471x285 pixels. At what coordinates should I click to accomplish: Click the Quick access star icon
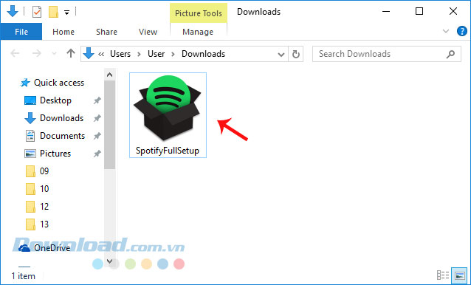[x=25, y=83]
